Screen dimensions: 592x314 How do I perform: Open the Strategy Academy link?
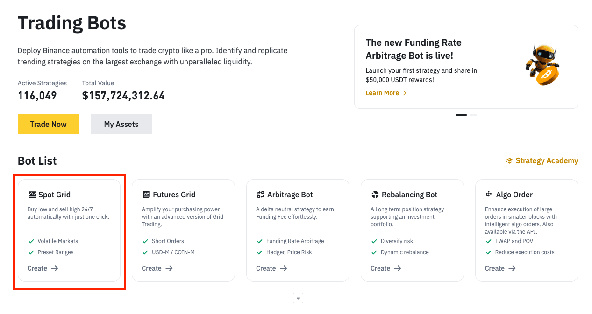(x=547, y=161)
